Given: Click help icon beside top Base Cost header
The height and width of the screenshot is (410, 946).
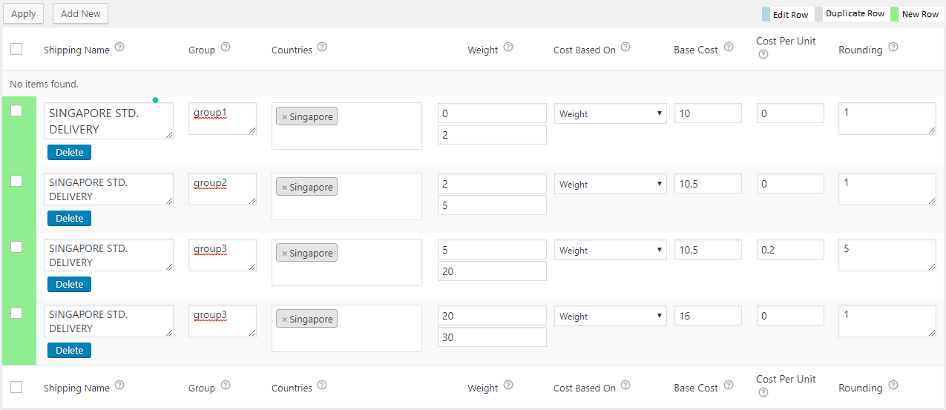Looking at the screenshot, I should click(729, 47).
